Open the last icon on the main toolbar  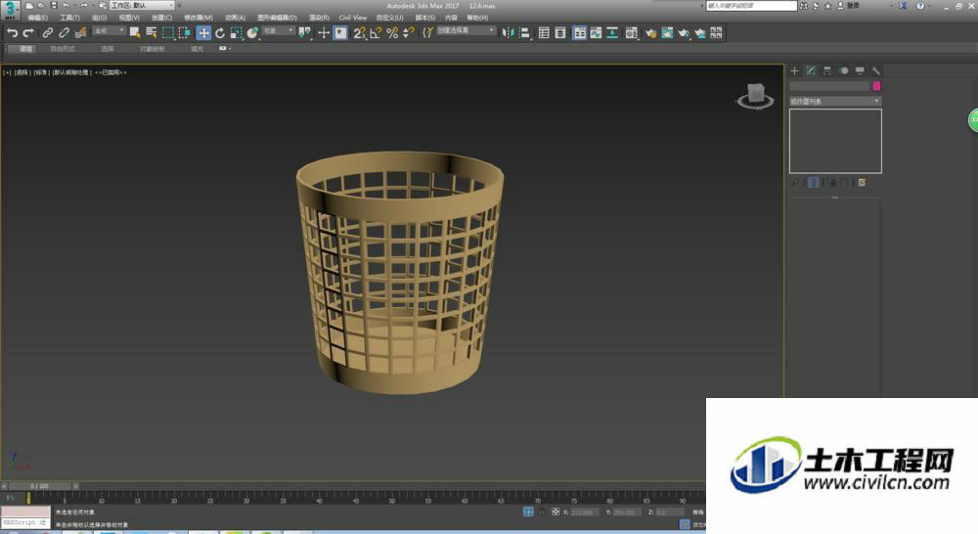point(716,33)
